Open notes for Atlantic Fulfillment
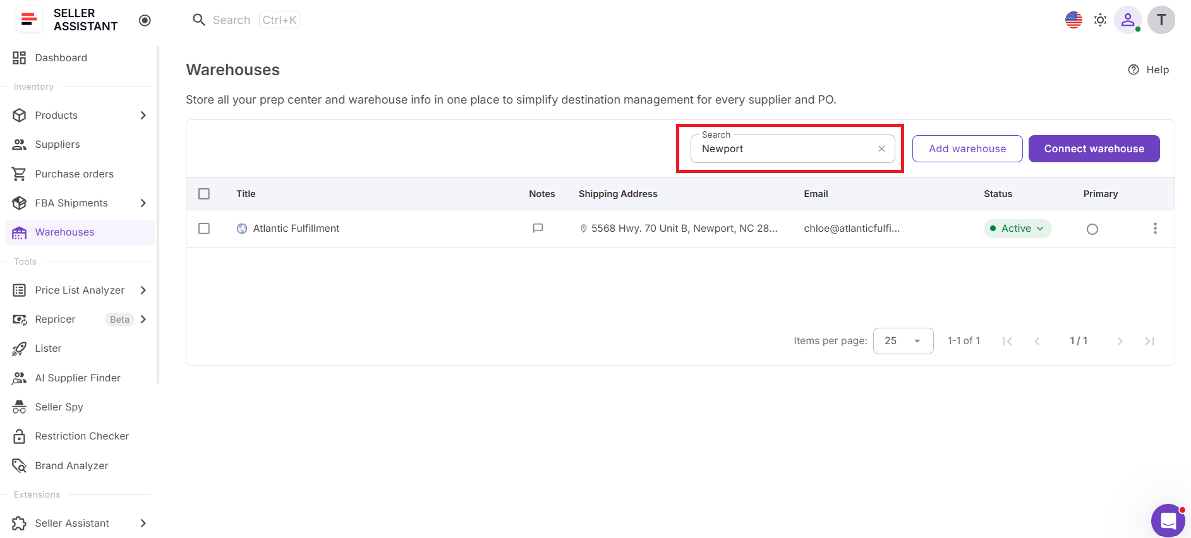Image resolution: width=1191 pixels, height=538 pixels. click(x=538, y=229)
